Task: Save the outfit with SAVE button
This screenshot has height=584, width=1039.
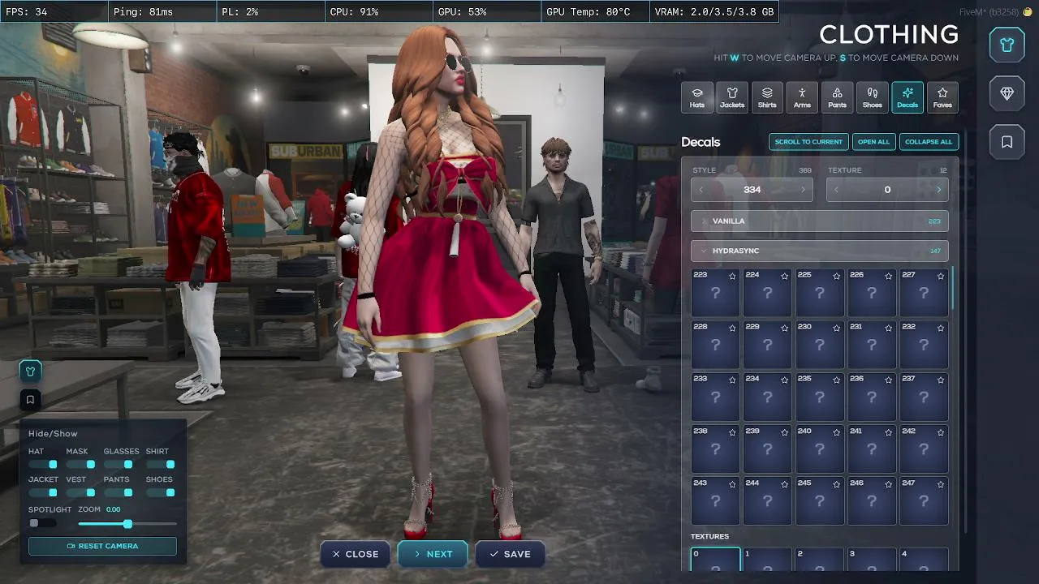Action: [x=510, y=554]
